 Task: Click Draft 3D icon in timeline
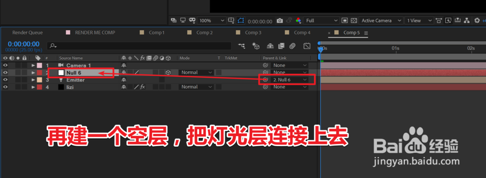[x=256, y=46]
